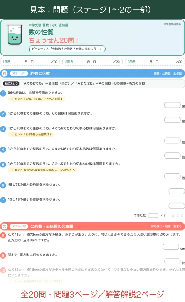The width and height of the screenshot is (185, 302).
Task: Click the third rating star
Action: pyautogui.click(x=182, y=215)
